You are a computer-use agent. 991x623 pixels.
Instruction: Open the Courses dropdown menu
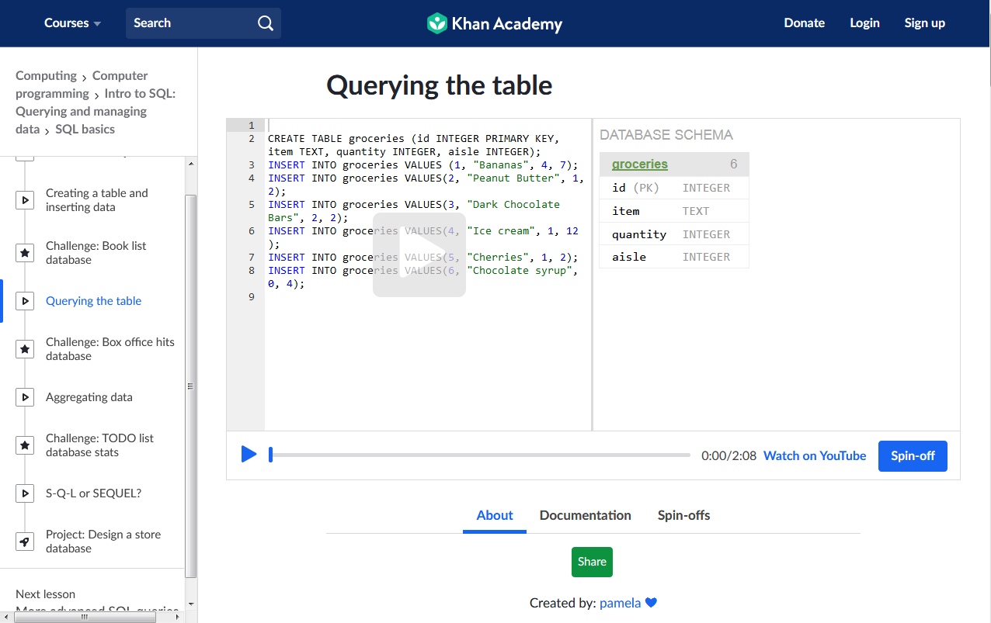tap(72, 23)
